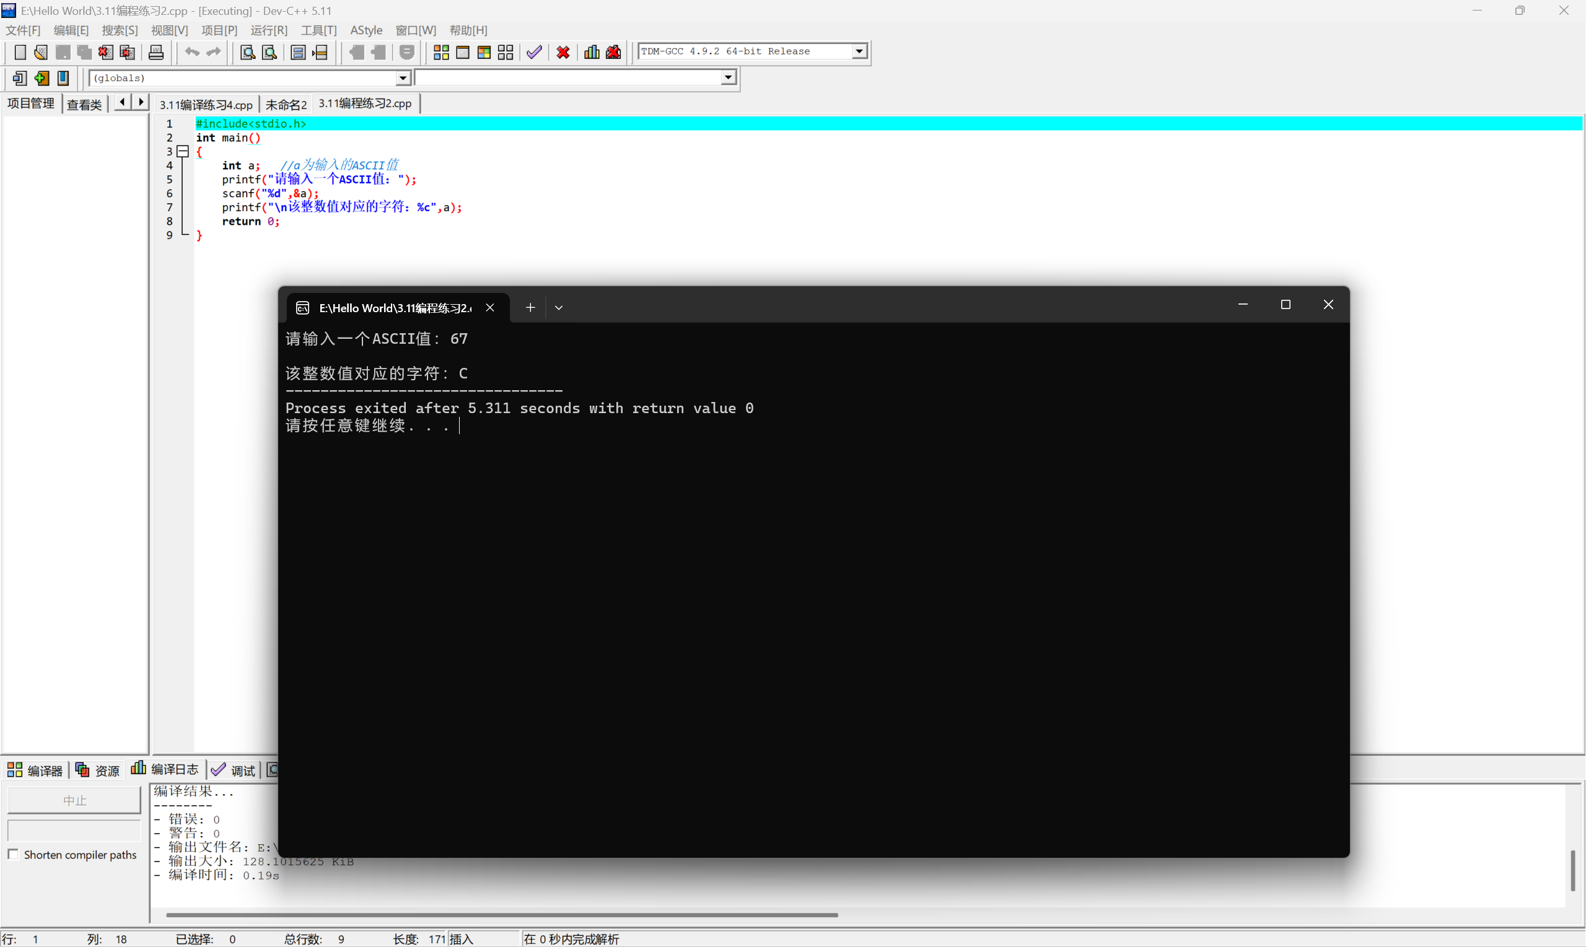Screen dimensions: 1586x947
Task: Click the 中止 button
Action: [74, 800]
